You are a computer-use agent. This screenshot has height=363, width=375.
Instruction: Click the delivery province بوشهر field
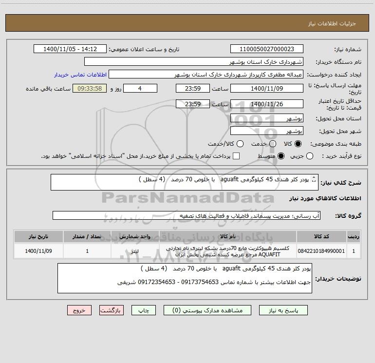click(267, 118)
